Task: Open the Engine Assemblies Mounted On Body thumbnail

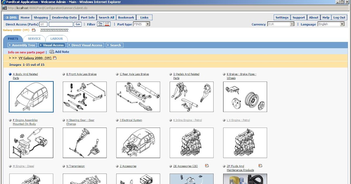Action: pyautogui.click(x=31, y=143)
